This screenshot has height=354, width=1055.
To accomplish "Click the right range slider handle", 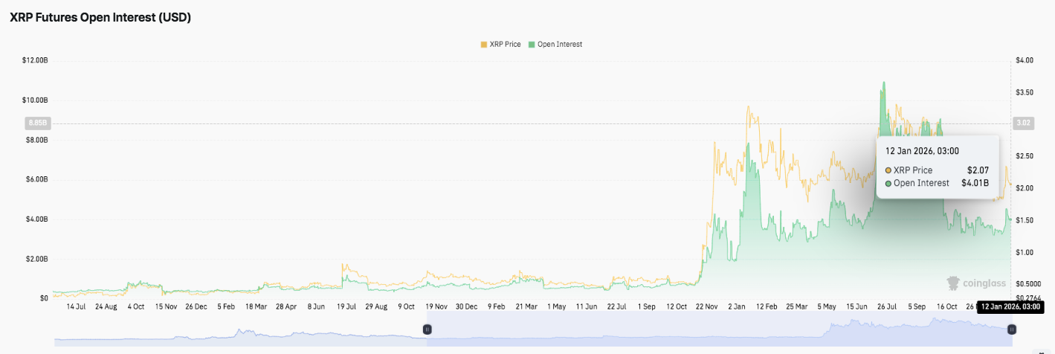I will click(1011, 329).
